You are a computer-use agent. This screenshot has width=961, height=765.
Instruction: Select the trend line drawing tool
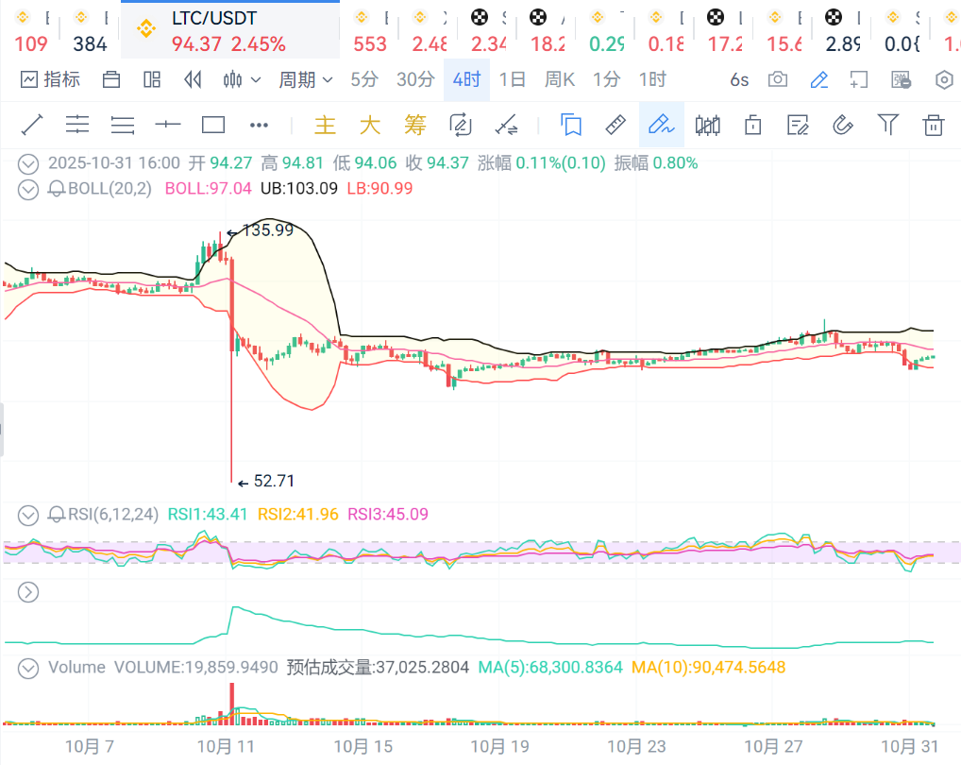pyautogui.click(x=32, y=125)
